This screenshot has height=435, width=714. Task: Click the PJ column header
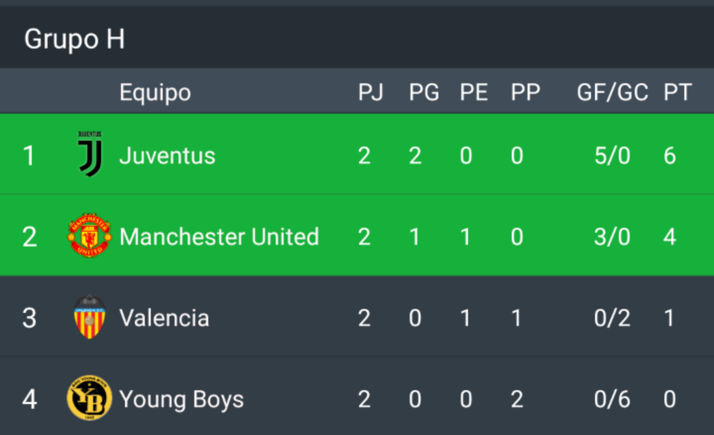[370, 92]
